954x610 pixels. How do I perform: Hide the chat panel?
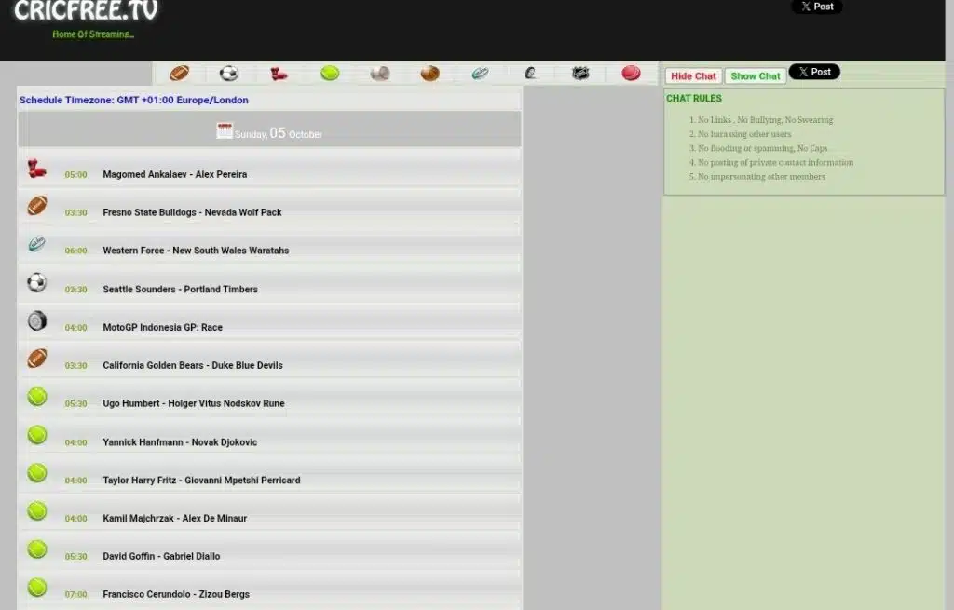pos(693,76)
